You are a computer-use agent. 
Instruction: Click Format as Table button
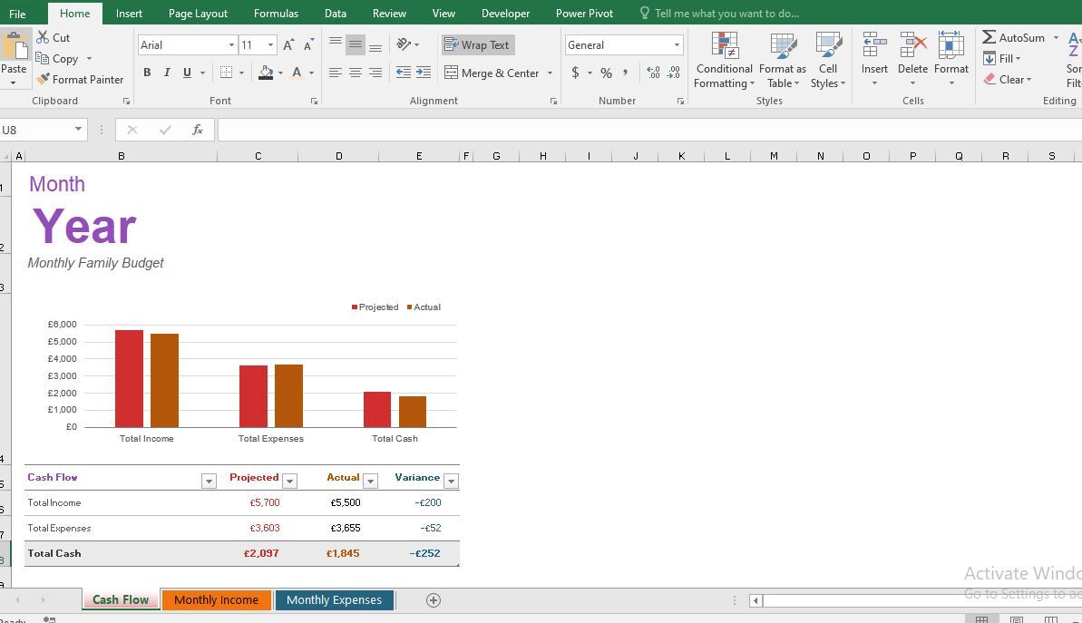[783, 61]
